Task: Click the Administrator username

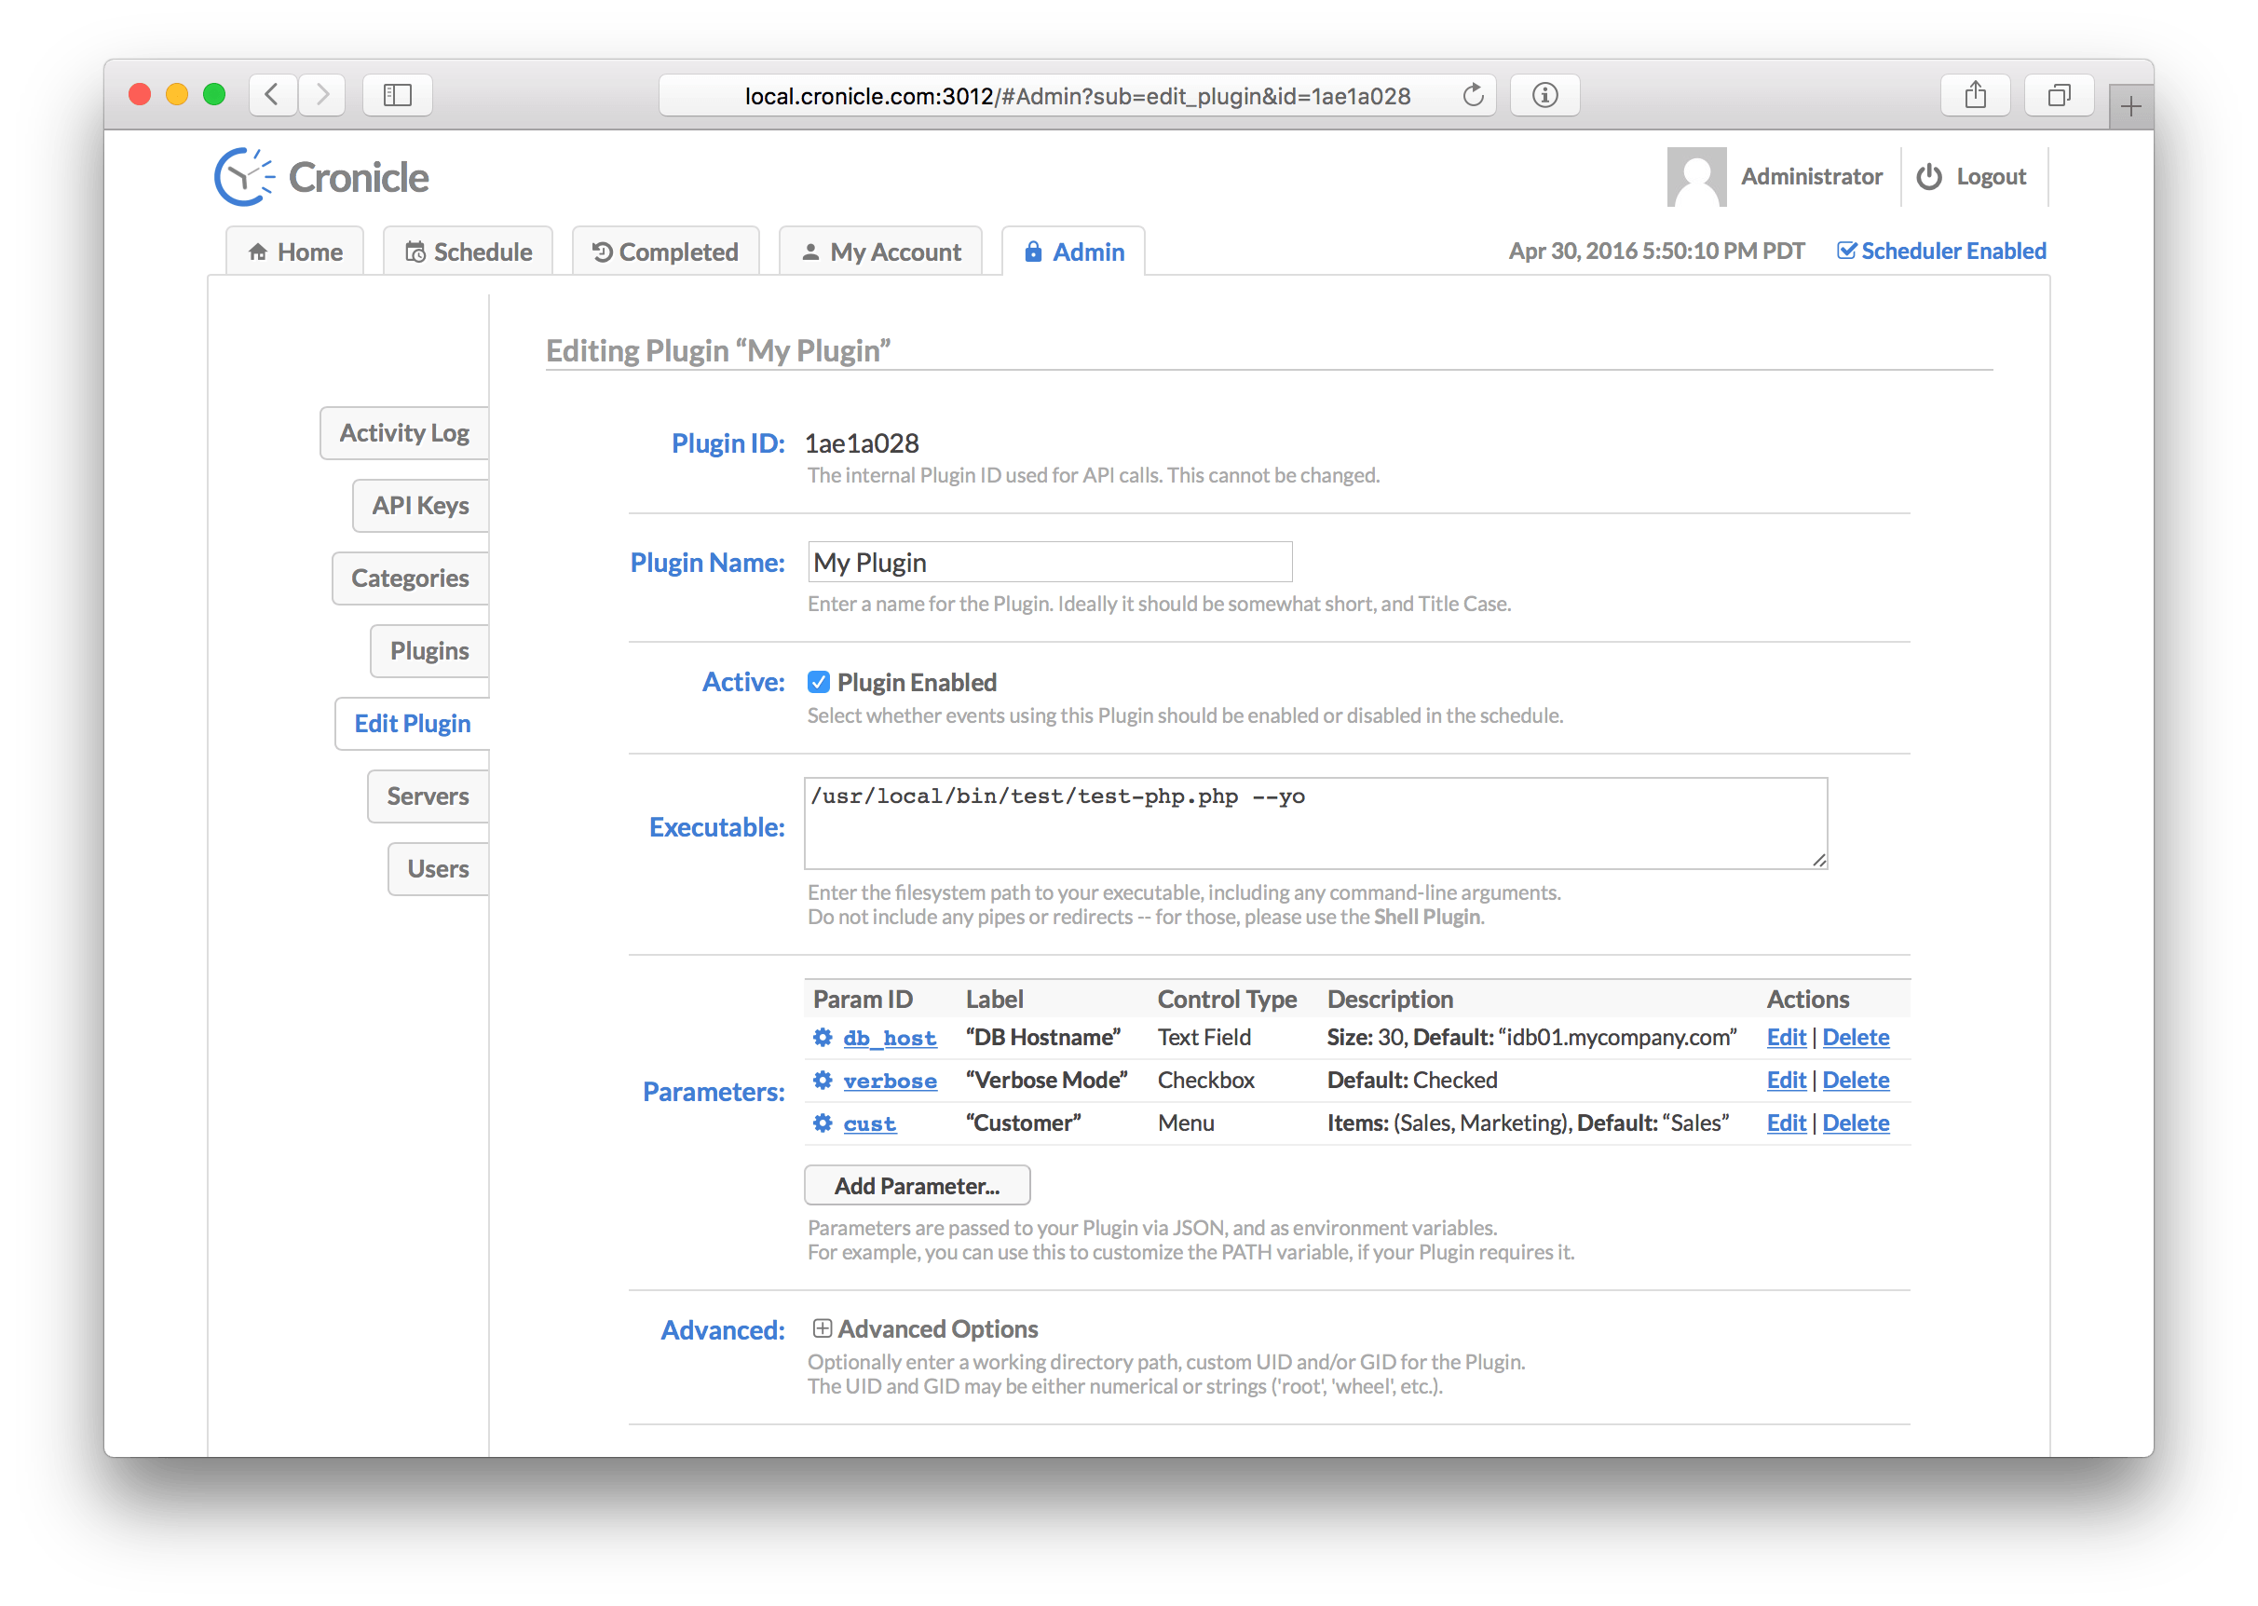Action: pyautogui.click(x=1811, y=177)
